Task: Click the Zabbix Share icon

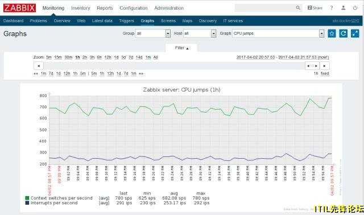Action: pos(315,8)
